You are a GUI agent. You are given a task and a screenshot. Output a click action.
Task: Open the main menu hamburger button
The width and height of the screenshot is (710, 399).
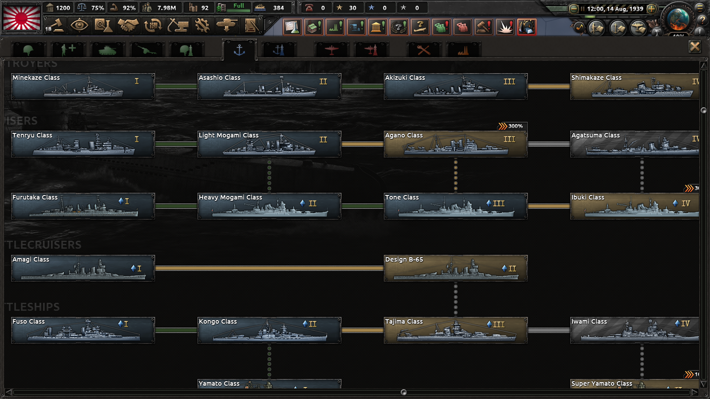(700, 8)
